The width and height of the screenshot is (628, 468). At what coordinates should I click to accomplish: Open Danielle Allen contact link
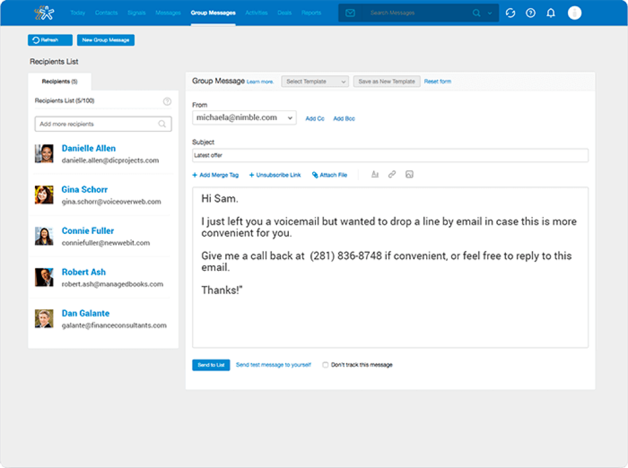pos(88,148)
